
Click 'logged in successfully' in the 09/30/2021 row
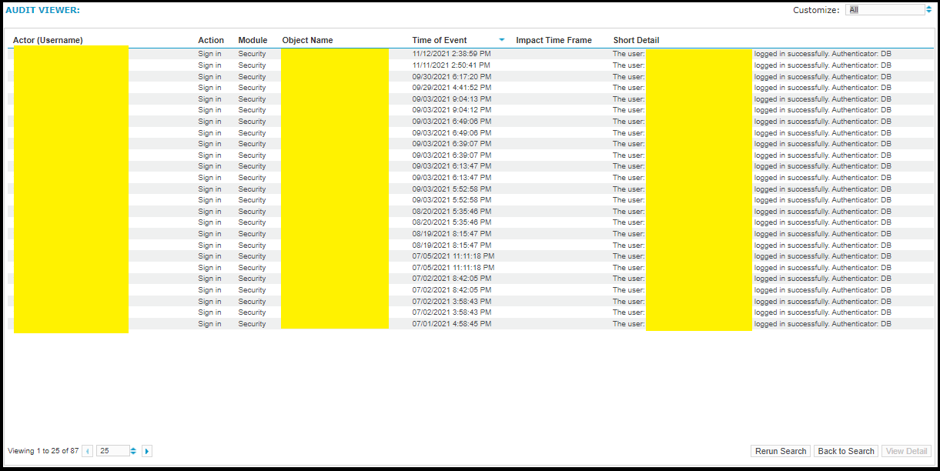pyautogui.click(x=791, y=76)
